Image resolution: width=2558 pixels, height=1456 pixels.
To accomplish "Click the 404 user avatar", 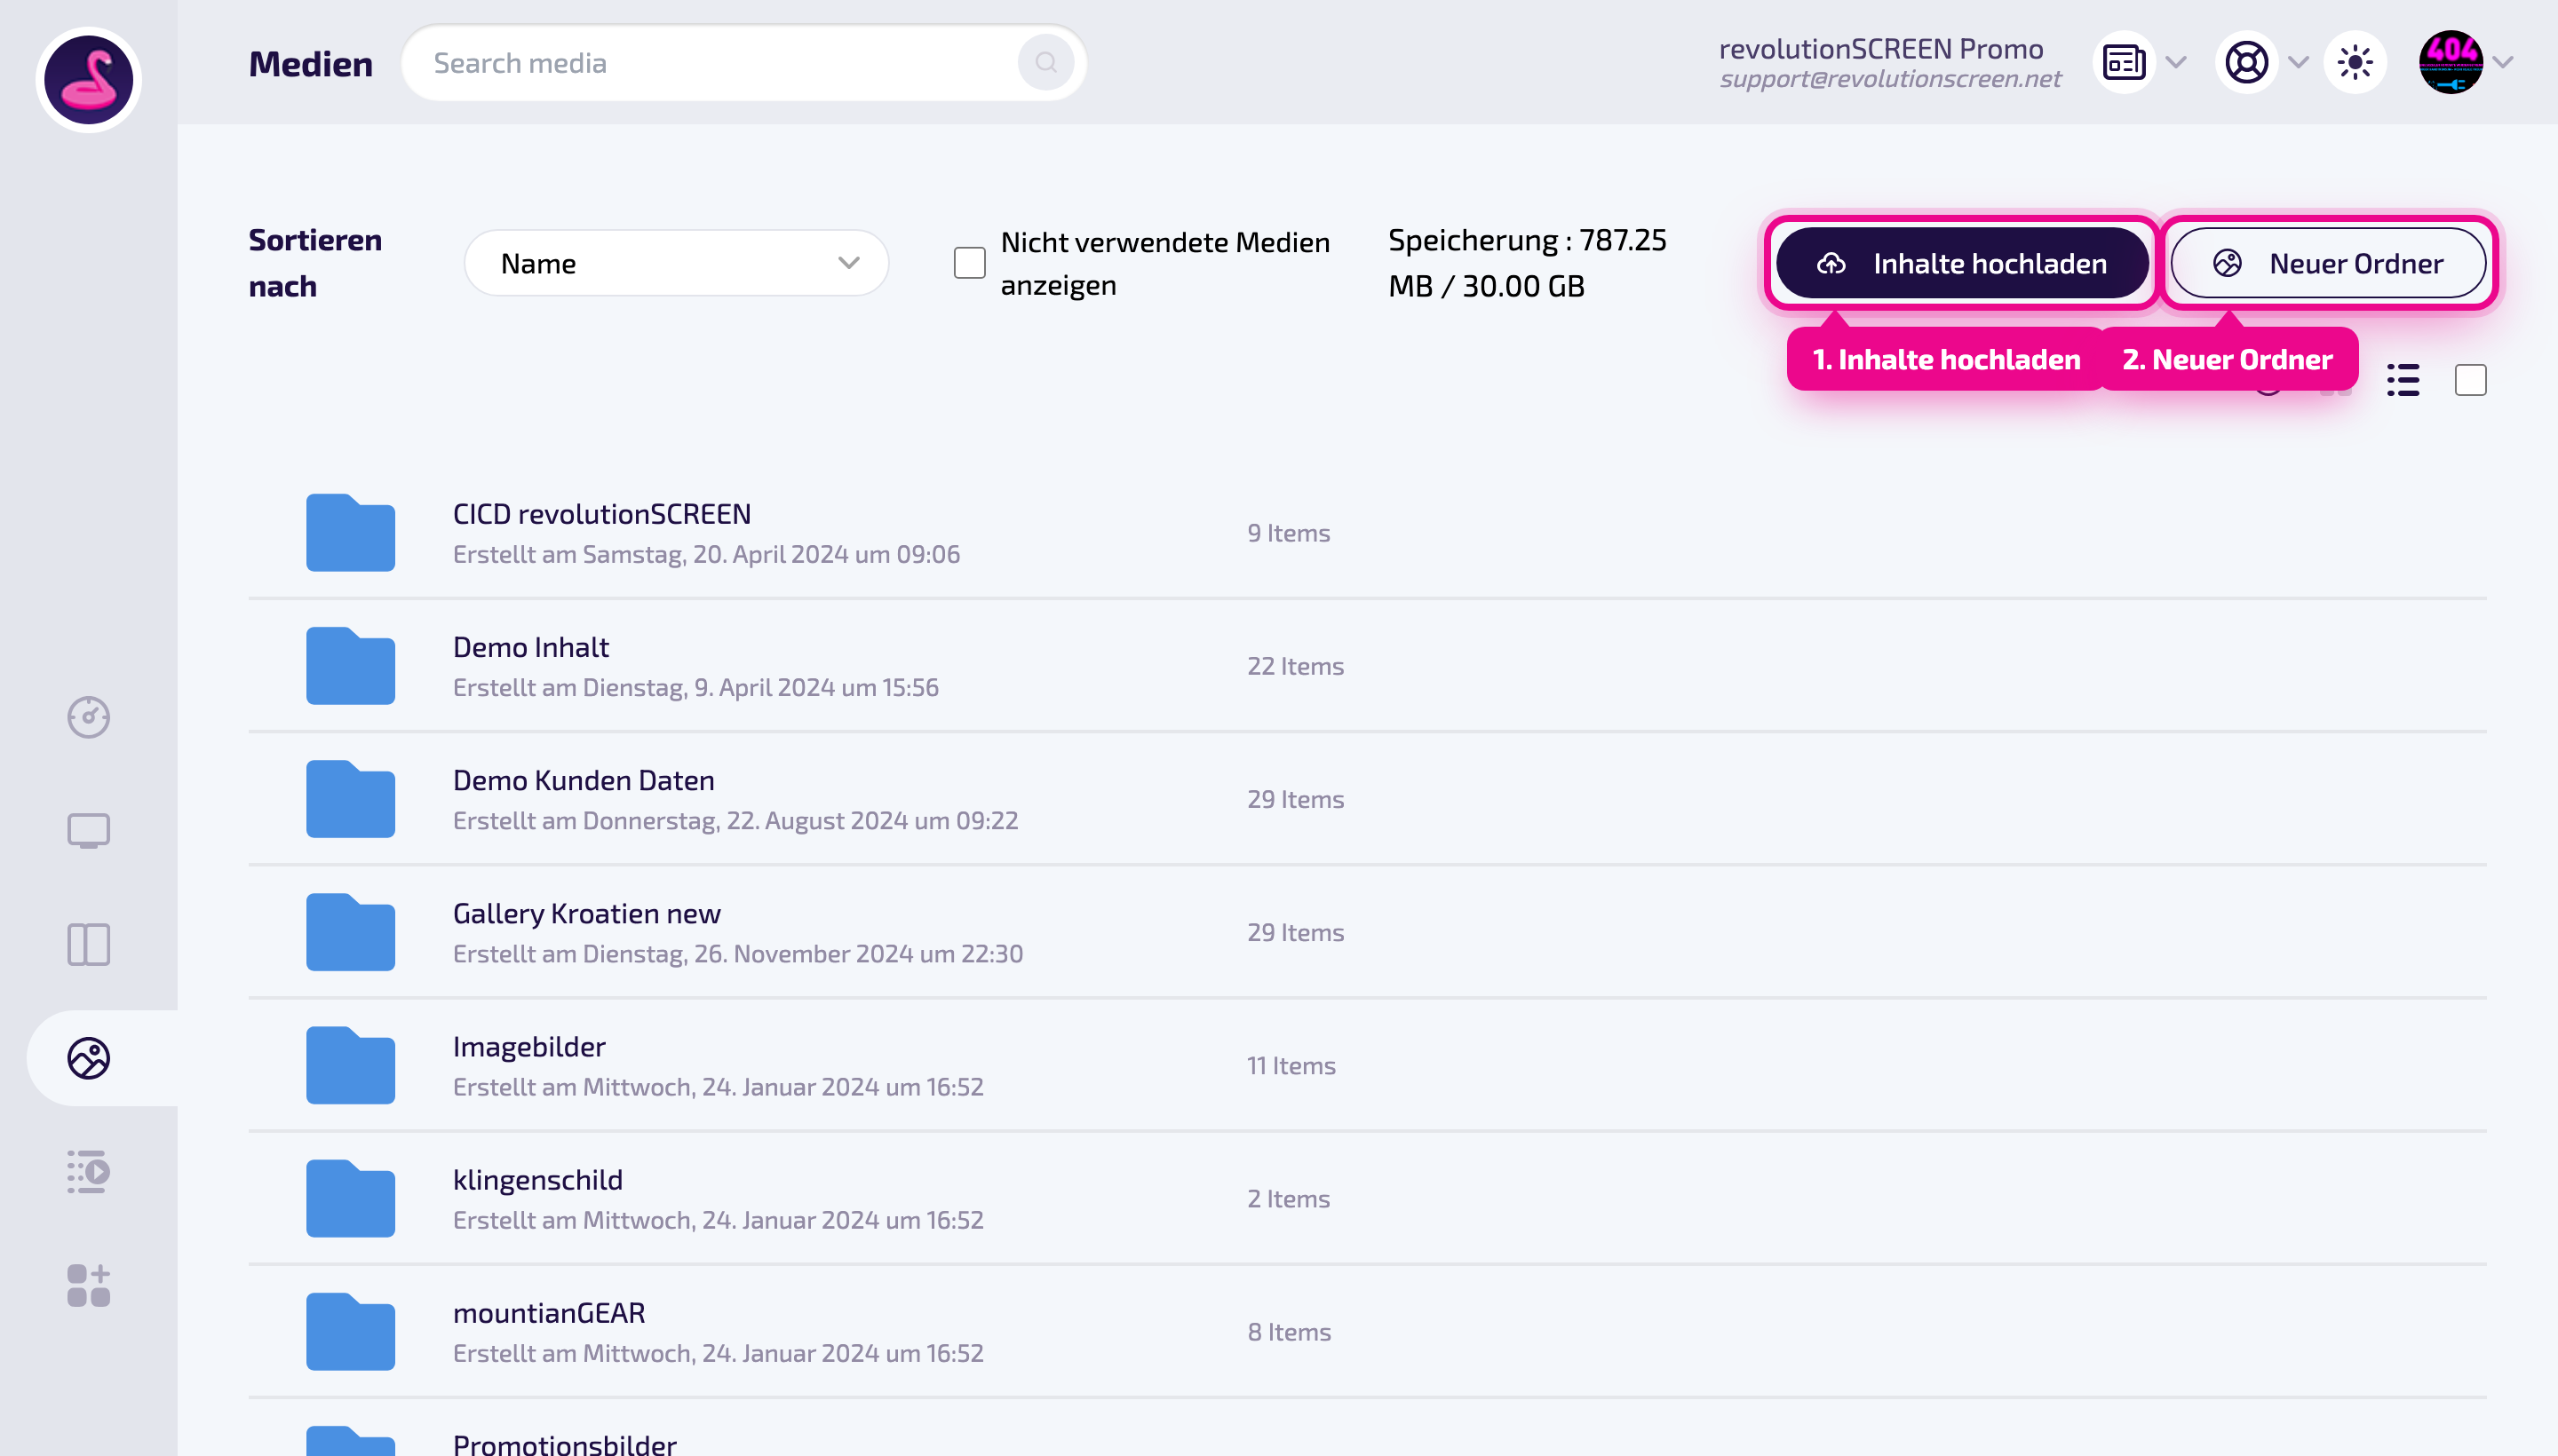I will 2450,62.
